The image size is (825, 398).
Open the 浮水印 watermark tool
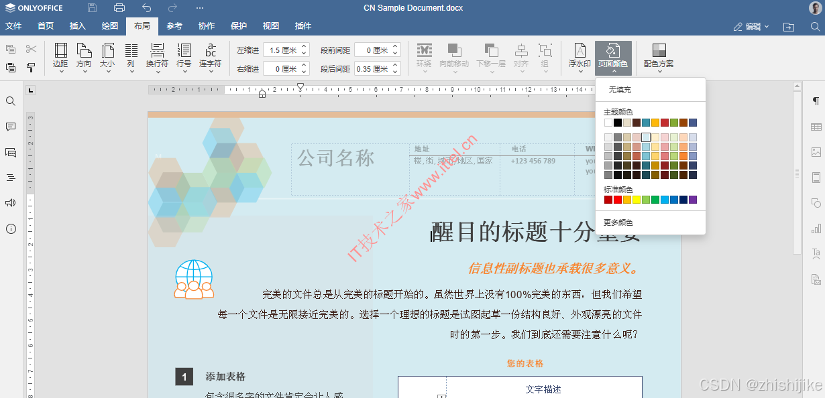tap(580, 58)
